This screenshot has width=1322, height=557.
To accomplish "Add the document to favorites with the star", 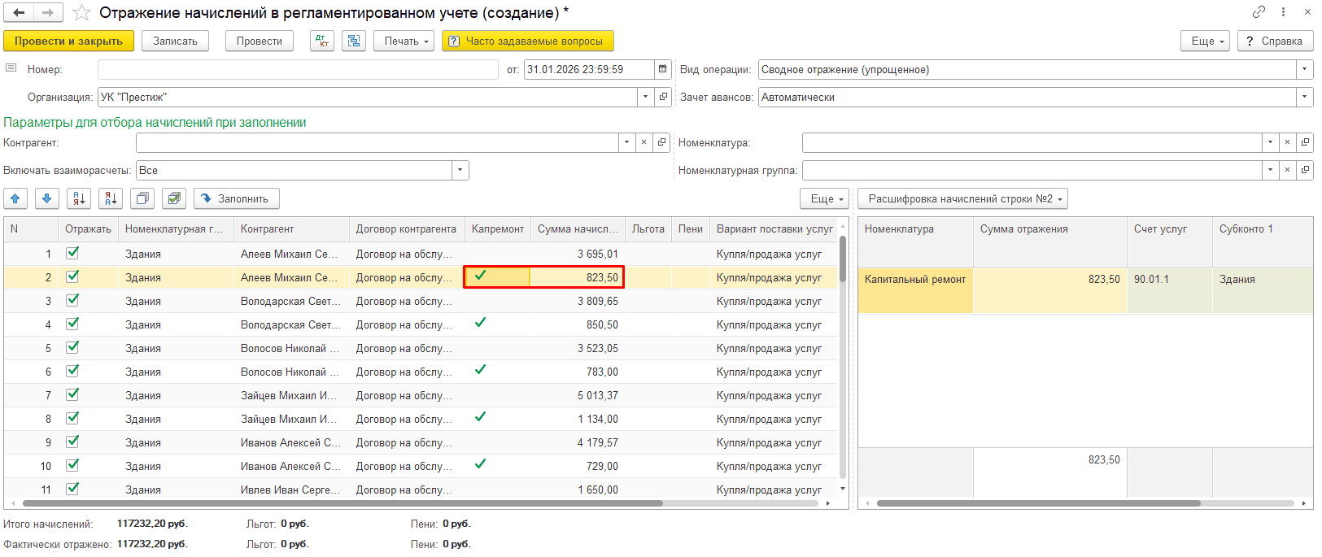I will point(81,13).
